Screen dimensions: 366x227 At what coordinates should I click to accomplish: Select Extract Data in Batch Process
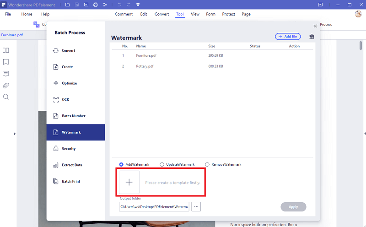coord(75,165)
